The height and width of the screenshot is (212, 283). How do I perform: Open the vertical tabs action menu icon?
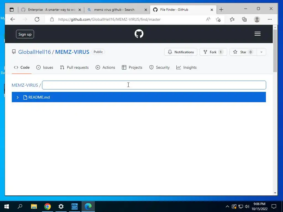click(12, 10)
